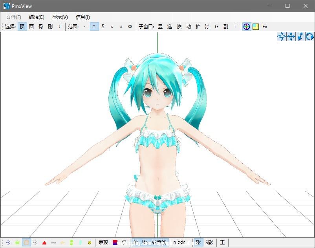Image resolution: width=315 pixels, height=248 pixels.
Task: Click the red triangle icon in bottom bar
Action: click(44, 243)
